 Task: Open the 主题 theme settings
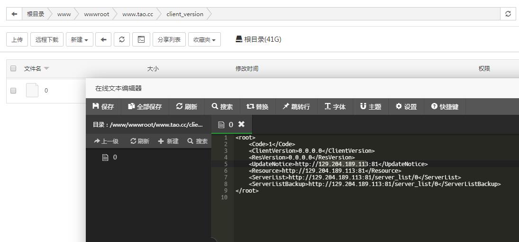(371, 107)
